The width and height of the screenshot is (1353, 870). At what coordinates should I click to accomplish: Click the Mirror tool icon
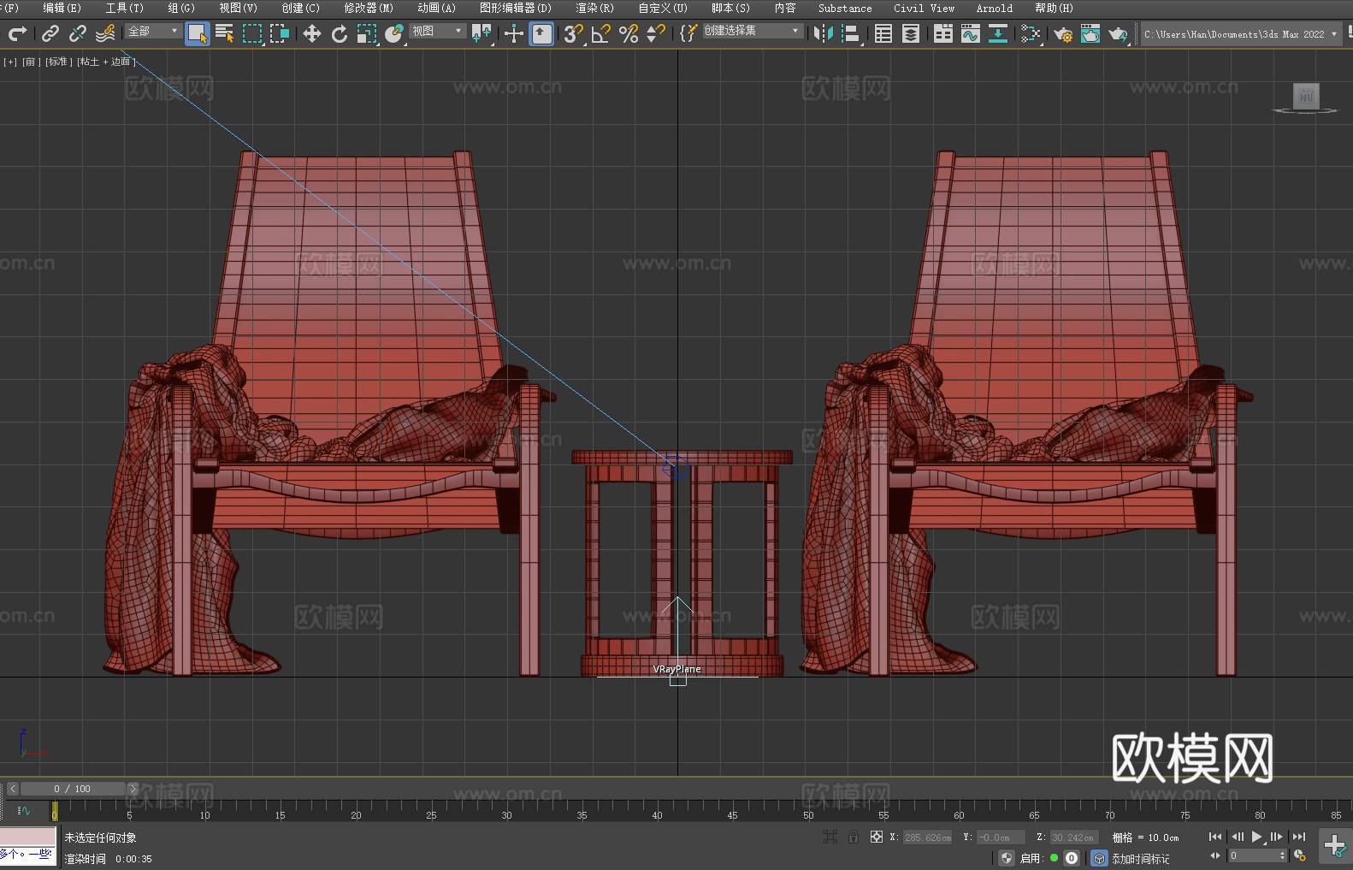pos(824,34)
